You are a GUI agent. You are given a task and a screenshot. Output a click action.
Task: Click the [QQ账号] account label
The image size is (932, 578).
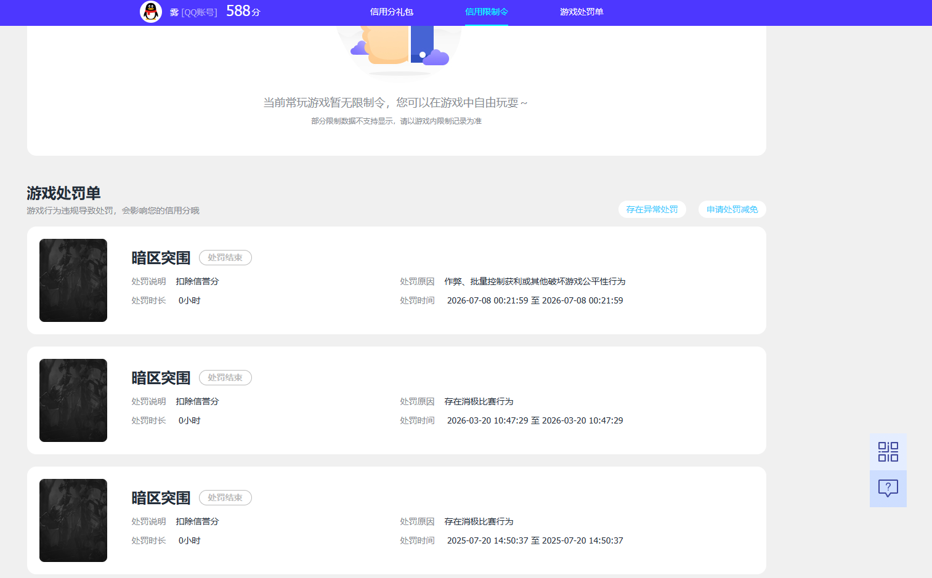tap(199, 12)
